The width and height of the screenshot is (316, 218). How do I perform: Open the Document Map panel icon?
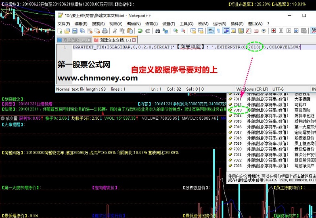click(241, 31)
